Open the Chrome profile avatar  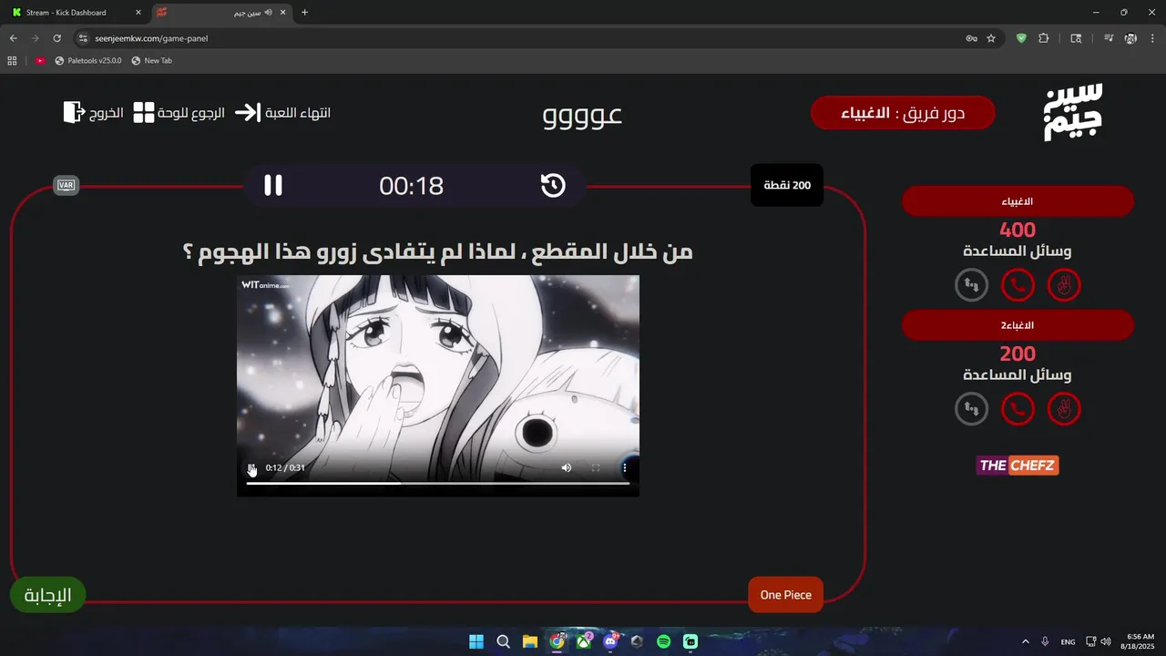pos(1130,38)
